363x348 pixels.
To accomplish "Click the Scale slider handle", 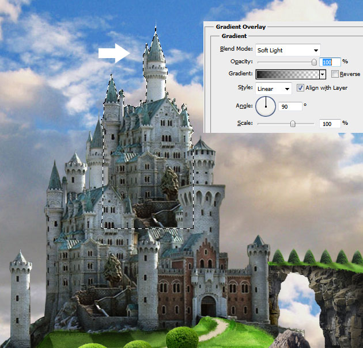I will coord(293,123).
